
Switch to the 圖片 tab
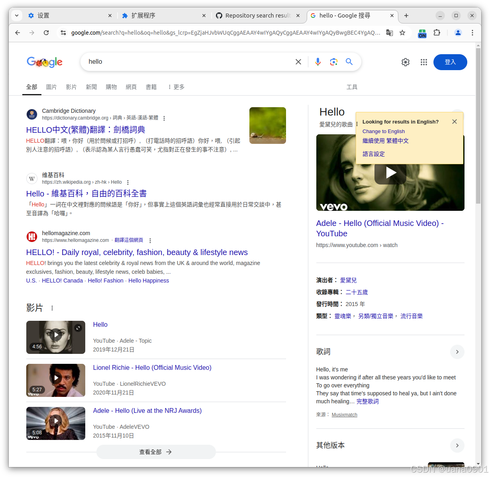pyautogui.click(x=51, y=87)
